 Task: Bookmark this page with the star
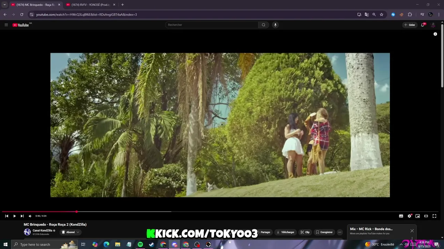(382, 15)
